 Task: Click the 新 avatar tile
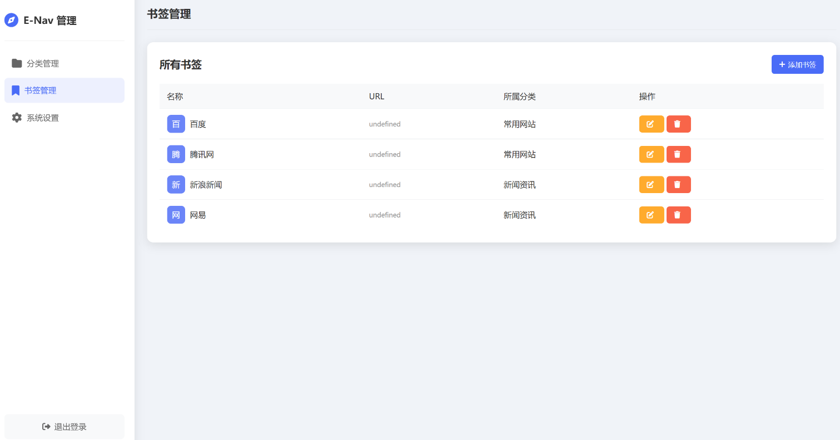pyautogui.click(x=176, y=185)
